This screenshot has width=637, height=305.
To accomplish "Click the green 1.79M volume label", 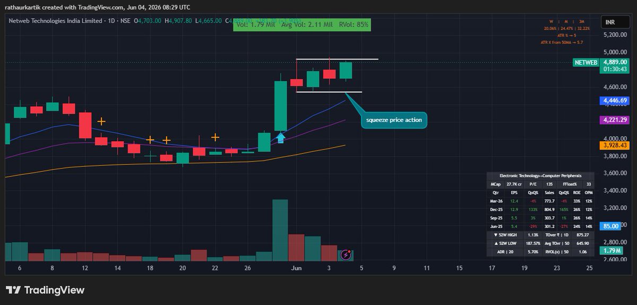I will pyautogui.click(x=611, y=250).
